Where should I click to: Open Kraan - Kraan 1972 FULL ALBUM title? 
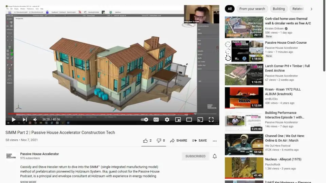tap(283, 92)
